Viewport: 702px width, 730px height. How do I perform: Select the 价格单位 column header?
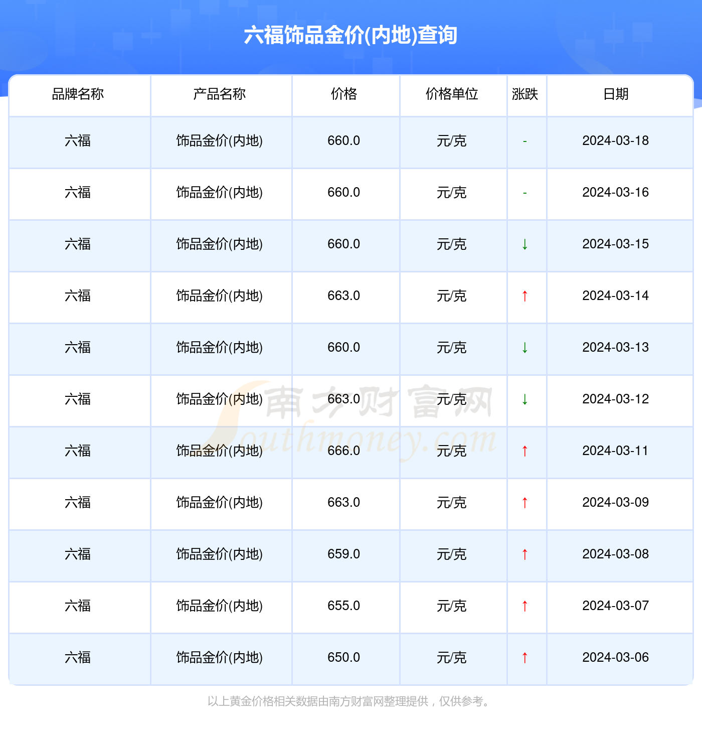click(x=452, y=94)
